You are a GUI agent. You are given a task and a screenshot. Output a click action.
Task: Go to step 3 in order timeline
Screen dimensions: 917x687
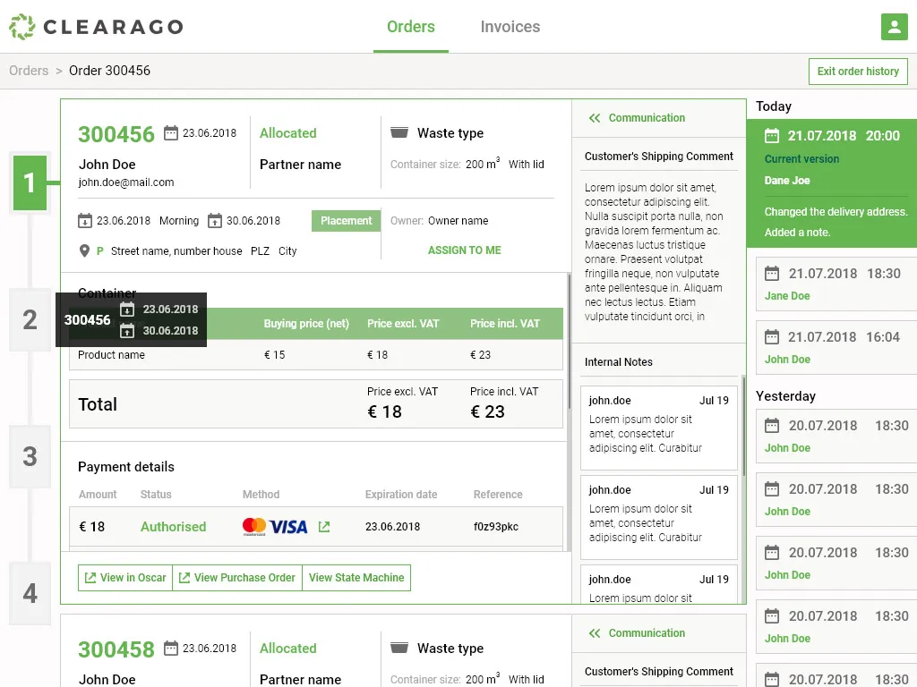30,457
